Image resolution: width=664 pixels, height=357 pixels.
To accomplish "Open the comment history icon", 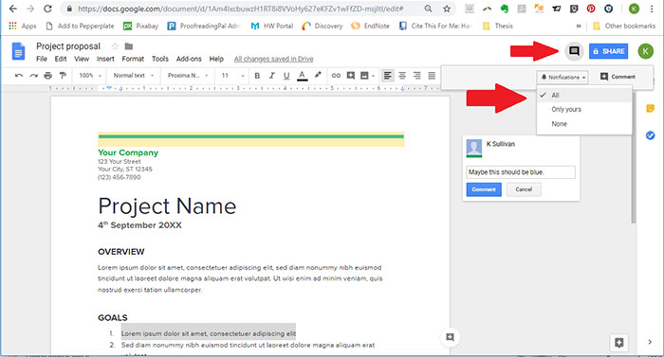I will [x=574, y=51].
